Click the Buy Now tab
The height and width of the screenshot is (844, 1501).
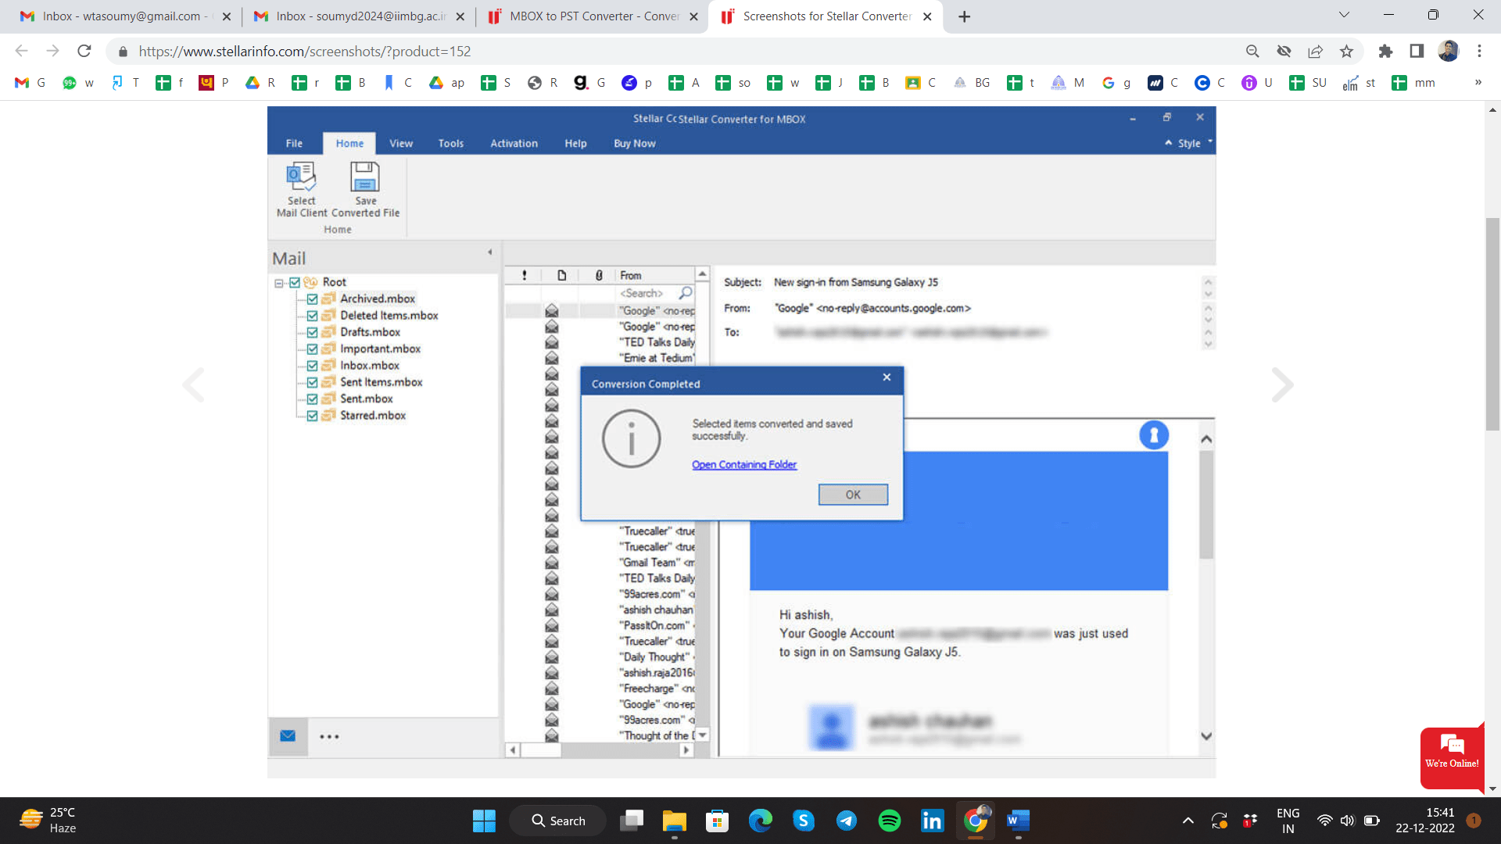634,143
